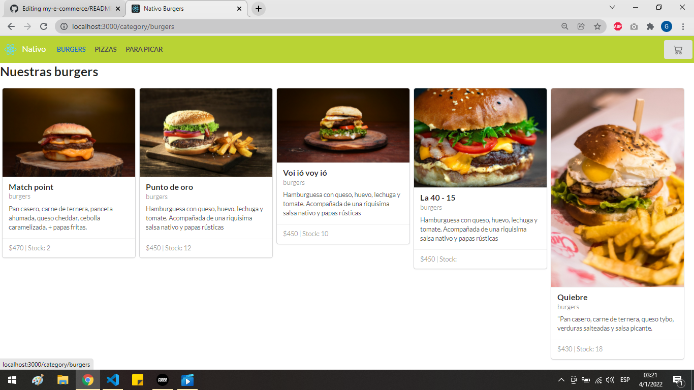
Task: Open the browser tab search arrow
Action: [x=612, y=8]
